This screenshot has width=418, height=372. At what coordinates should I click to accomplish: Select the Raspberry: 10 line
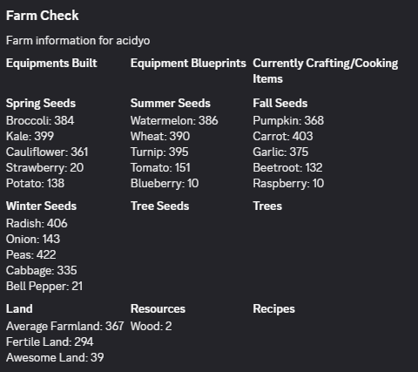[x=288, y=184]
